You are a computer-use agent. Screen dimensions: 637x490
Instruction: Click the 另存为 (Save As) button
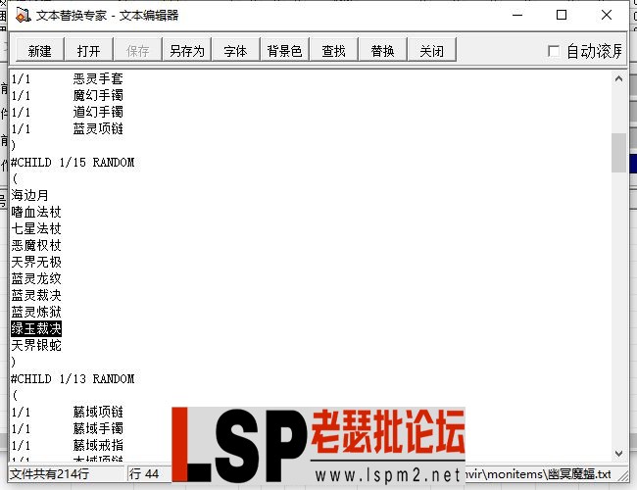[x=187, y=50]
